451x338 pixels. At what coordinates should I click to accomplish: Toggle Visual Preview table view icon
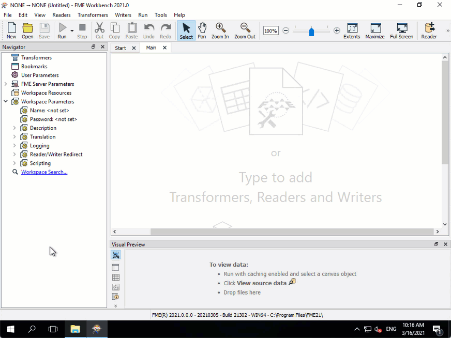[x=115, y=267]
